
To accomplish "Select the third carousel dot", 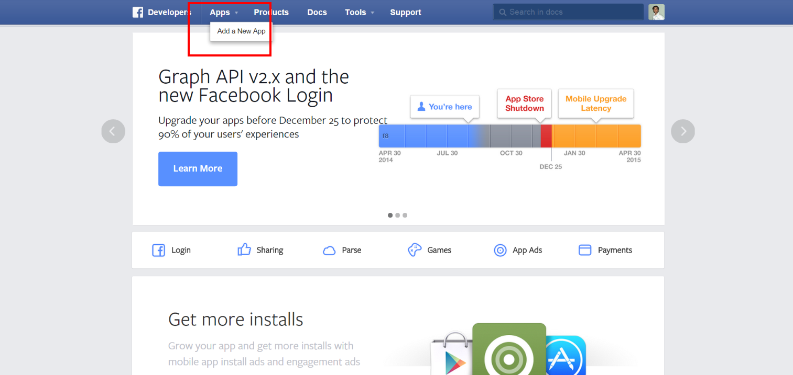I will 405,215.
